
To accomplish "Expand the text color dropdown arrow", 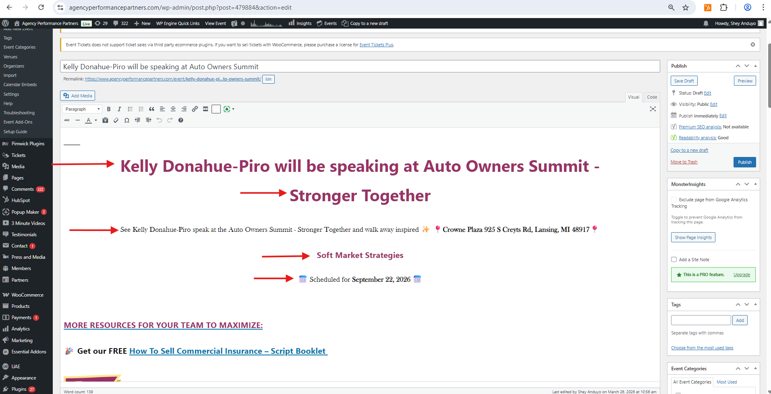I will click(96, 120).
